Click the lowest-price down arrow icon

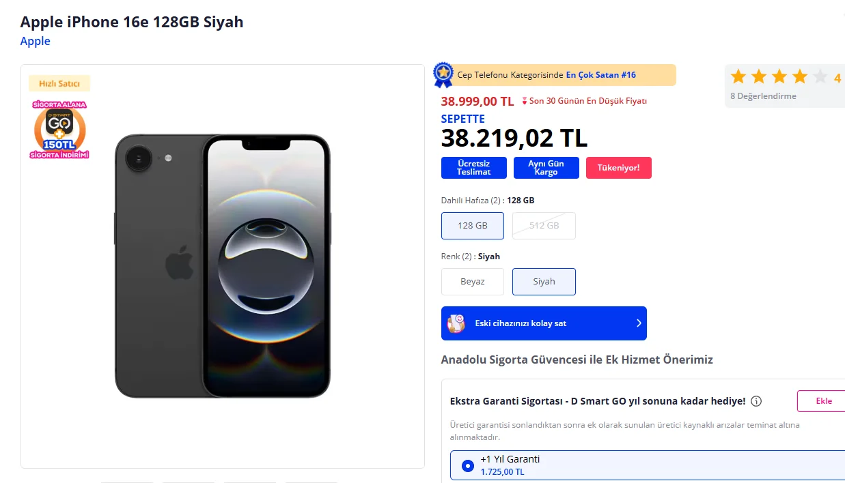coord(524,102)
